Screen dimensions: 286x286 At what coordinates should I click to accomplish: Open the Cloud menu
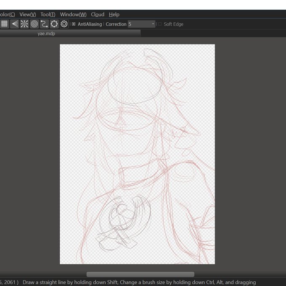(98, 14)
